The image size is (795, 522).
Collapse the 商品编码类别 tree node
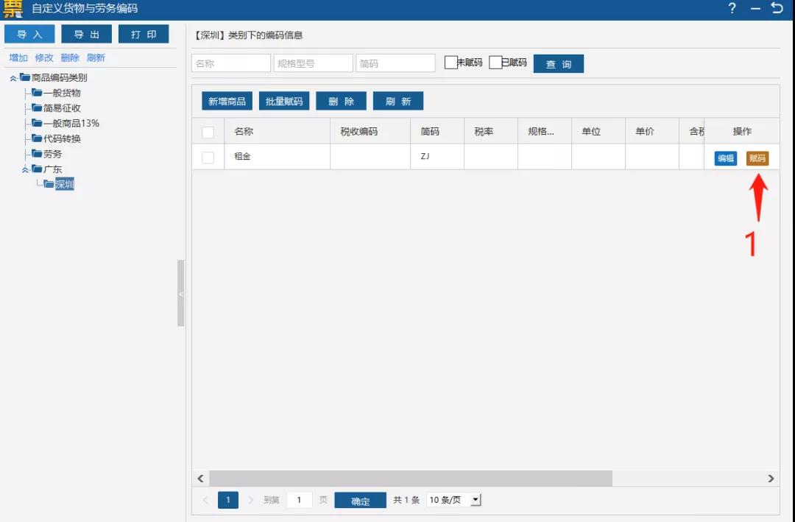coord(13,78)
